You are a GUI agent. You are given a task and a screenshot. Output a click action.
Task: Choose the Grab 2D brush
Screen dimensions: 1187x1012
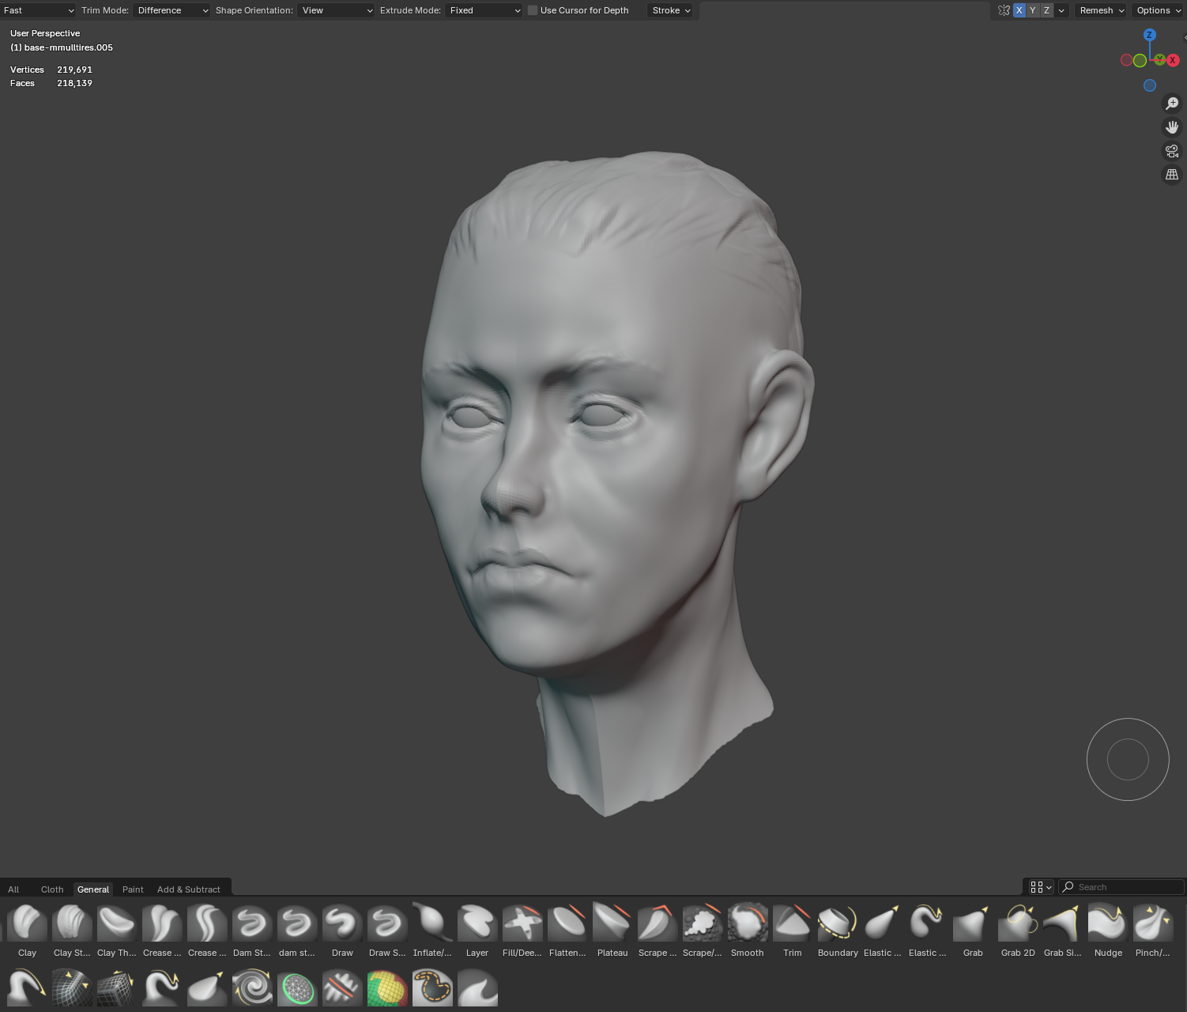click(x=1018, y=931)
